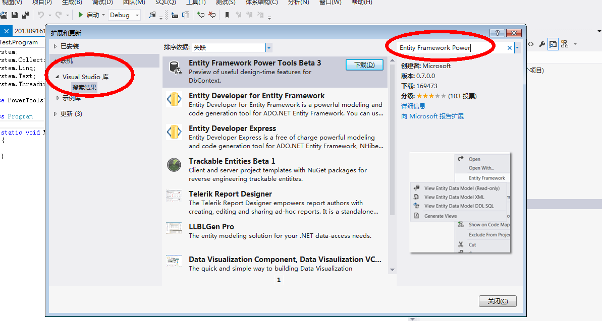Viewport: 602px width, 321px height.
Task: Select page 1 of search results
Action: [x=279, y=280]
